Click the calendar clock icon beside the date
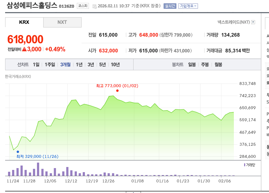The height and width of the screenshot is (193, 269). click(x=94, y=7)
